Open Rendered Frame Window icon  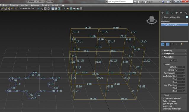[71, 9]
